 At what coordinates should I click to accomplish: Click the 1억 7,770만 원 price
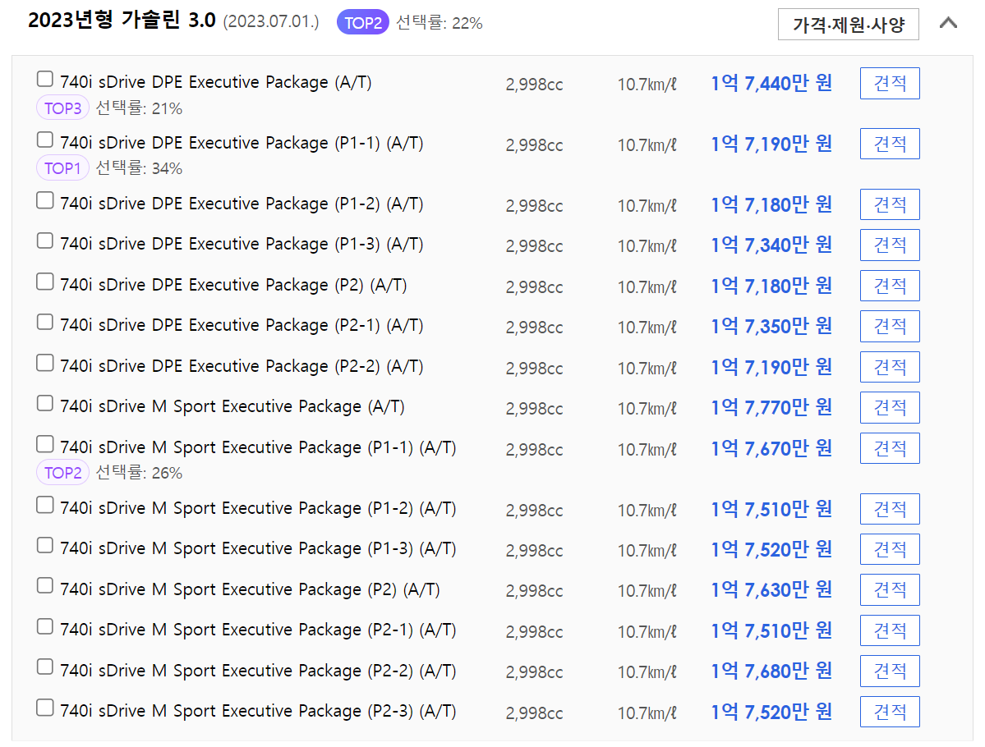tap(771, 407)
